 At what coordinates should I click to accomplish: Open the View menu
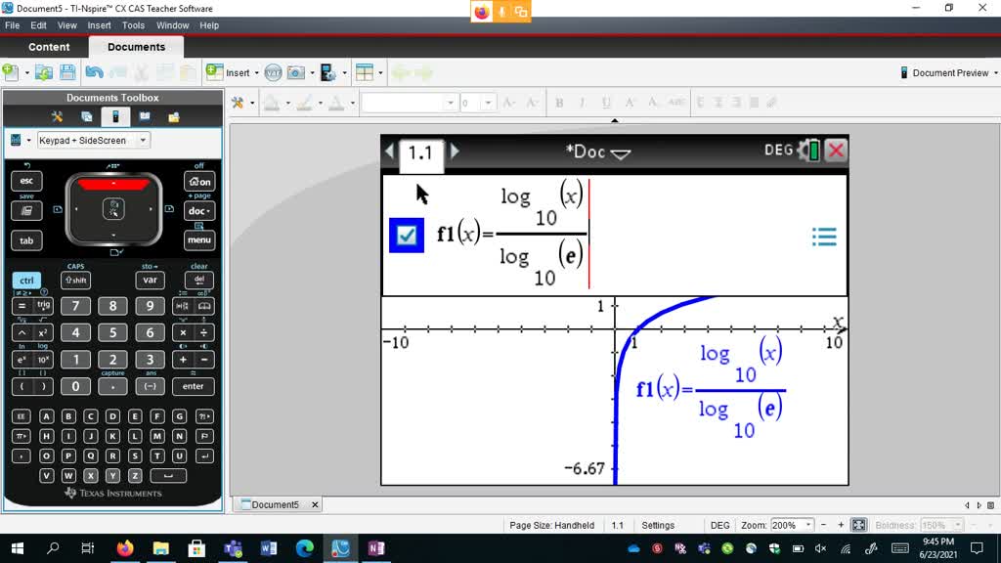coord(67,25)
